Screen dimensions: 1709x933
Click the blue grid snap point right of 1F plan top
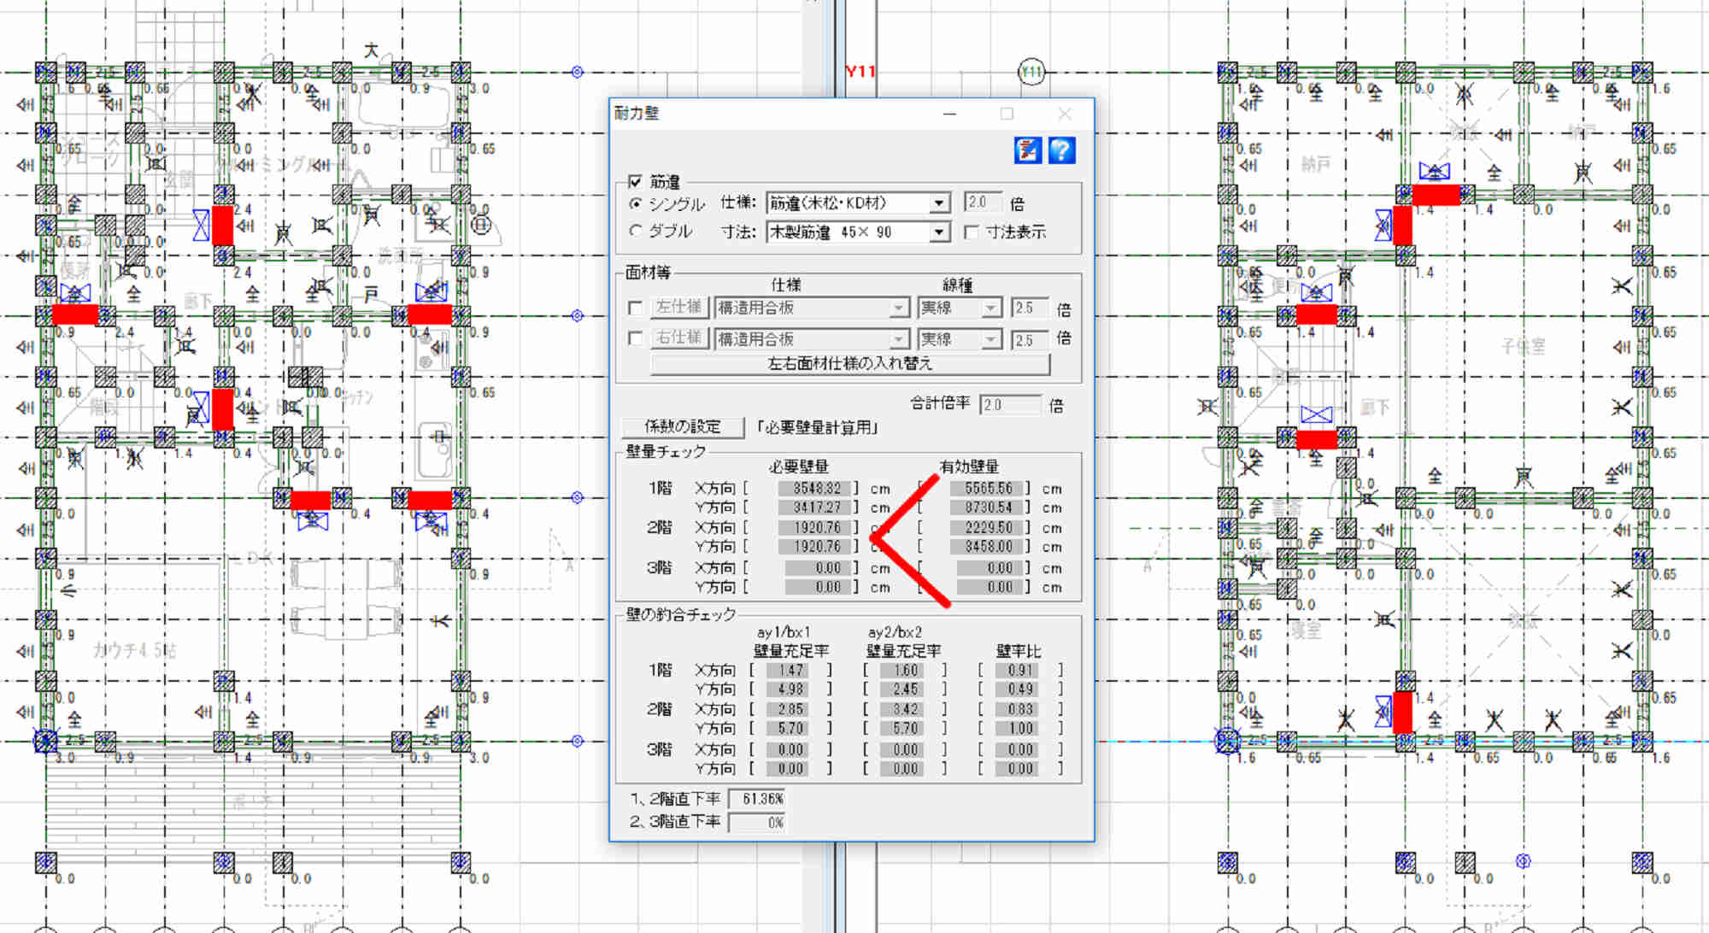[x=578, y=72]
